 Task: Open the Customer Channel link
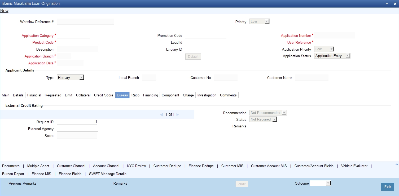pyautogui.click(x=71, y=166)
